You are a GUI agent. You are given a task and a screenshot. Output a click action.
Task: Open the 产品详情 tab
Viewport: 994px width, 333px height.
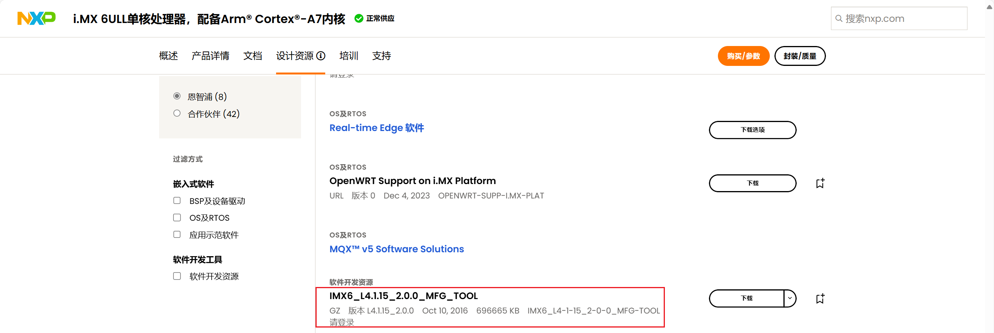tap(210, 56)
